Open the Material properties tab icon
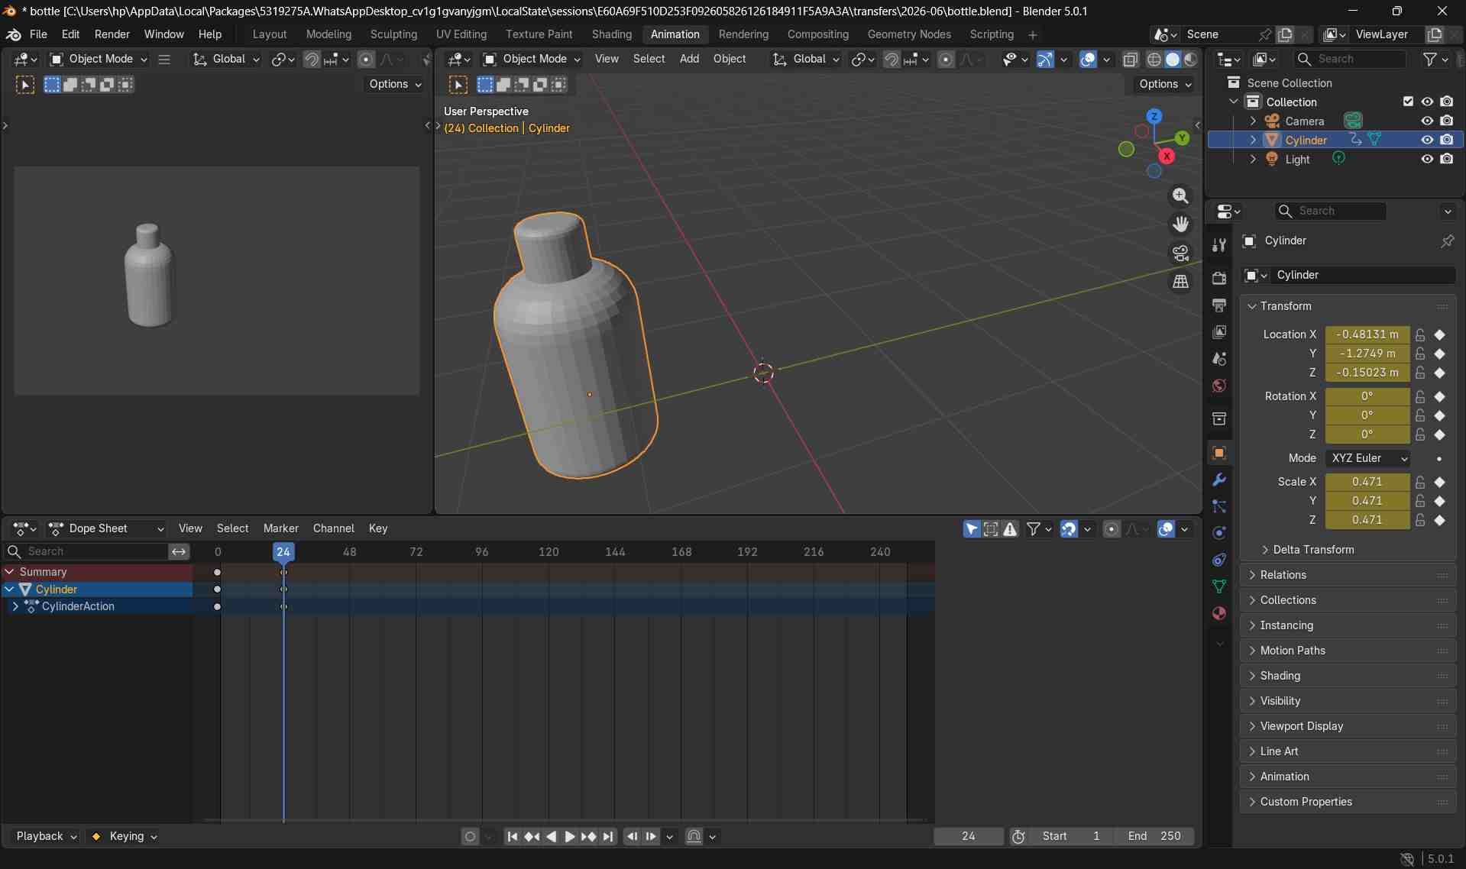Viewport: 1466px width, 869px height. click(x=1218, y=613)
